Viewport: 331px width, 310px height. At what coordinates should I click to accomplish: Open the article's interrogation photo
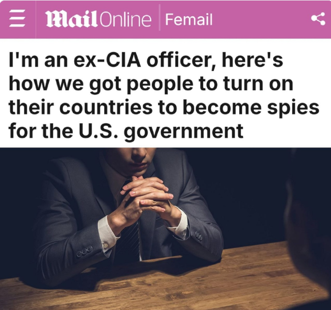coord(165,229)
